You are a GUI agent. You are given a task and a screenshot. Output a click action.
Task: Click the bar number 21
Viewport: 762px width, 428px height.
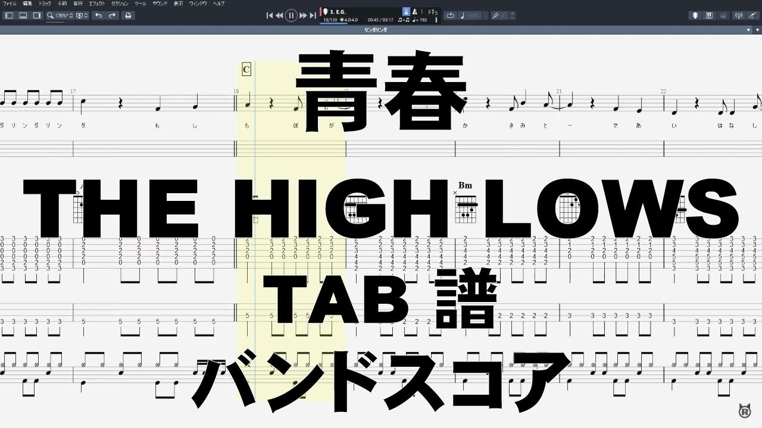click(x=559, y=92)
